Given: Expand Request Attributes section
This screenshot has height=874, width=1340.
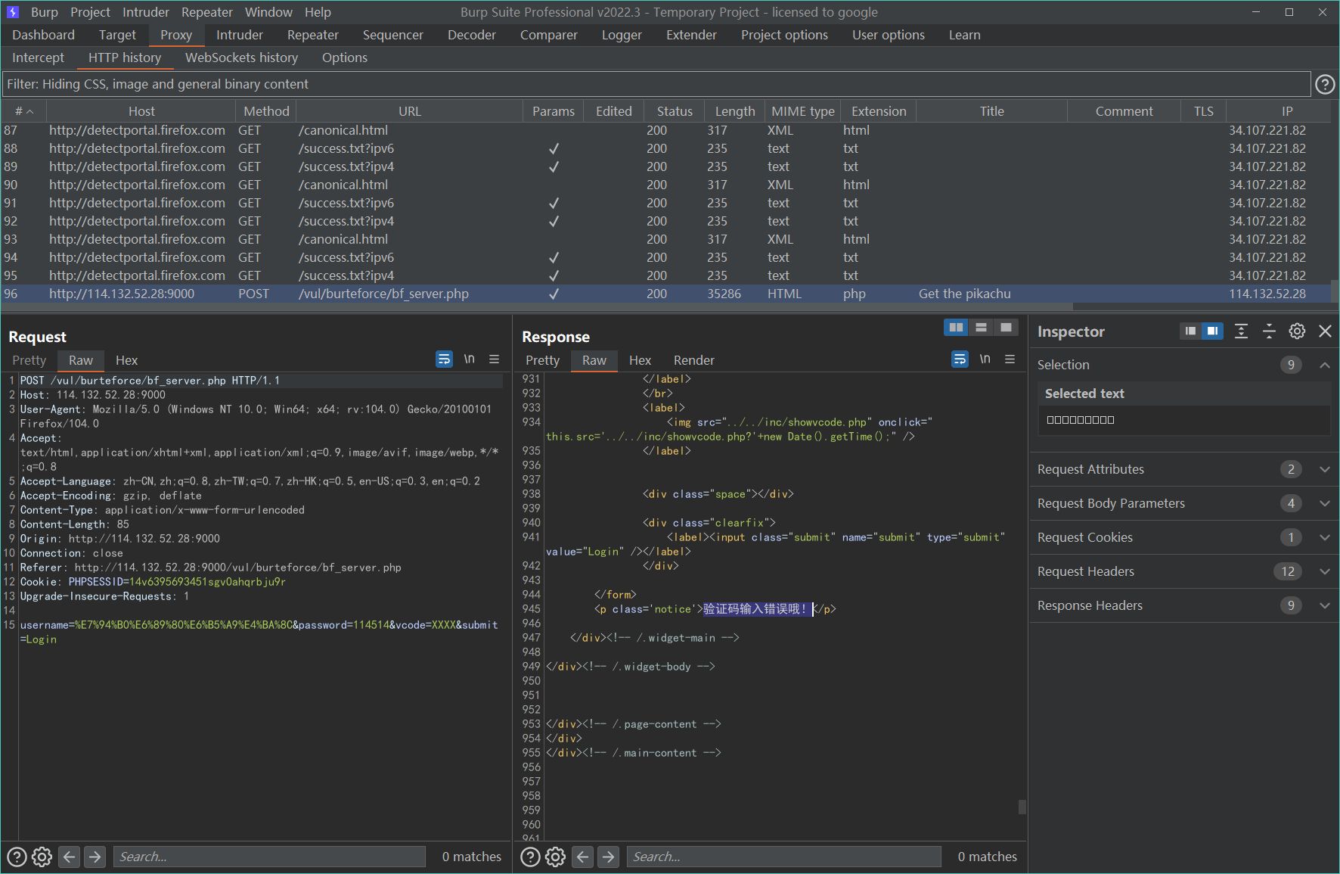Looking at the screenshot, I should (x=1325, y=469).
